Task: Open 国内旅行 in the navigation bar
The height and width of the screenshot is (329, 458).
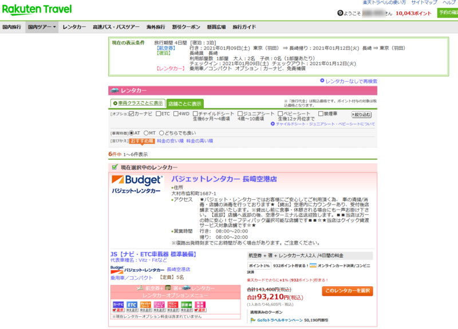Action: pos(11,27)
